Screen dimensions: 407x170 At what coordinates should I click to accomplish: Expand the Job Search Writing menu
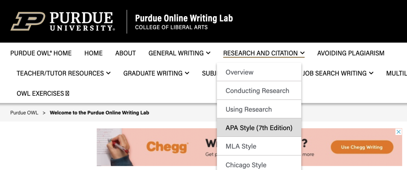click(338, 73)
